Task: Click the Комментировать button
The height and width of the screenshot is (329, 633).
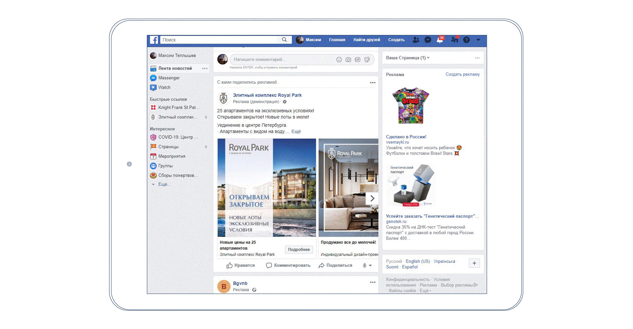Action: pos(288,266)
